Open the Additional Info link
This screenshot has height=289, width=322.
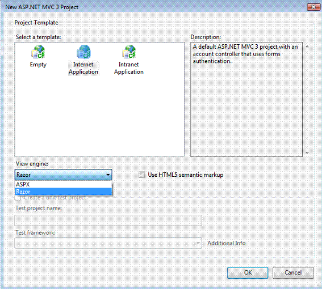click(226, 243)
